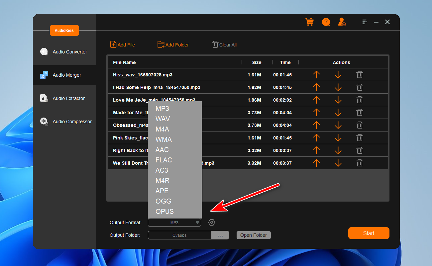Delete the Love Me JeJe file row
Screen dimensions: 432x266
pyautogui.click(x=360, y=100)
